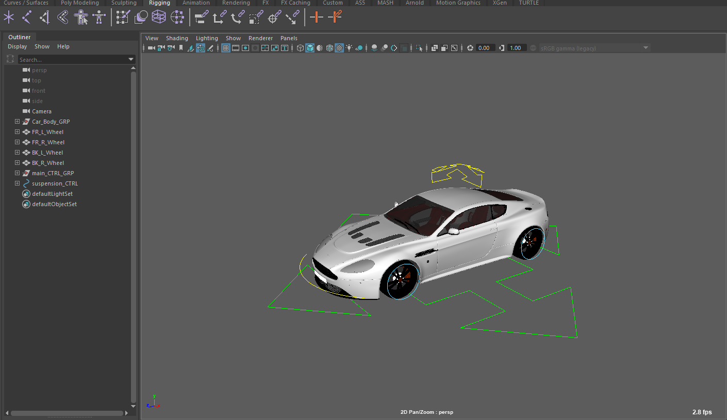Apply the Point Constraint shelf icon

tap(220, 18)
